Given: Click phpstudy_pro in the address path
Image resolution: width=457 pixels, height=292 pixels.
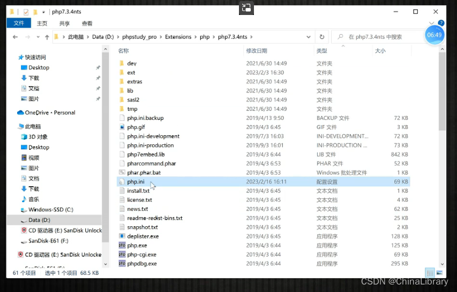Looking at the screenshot, I should coord(139,37).
